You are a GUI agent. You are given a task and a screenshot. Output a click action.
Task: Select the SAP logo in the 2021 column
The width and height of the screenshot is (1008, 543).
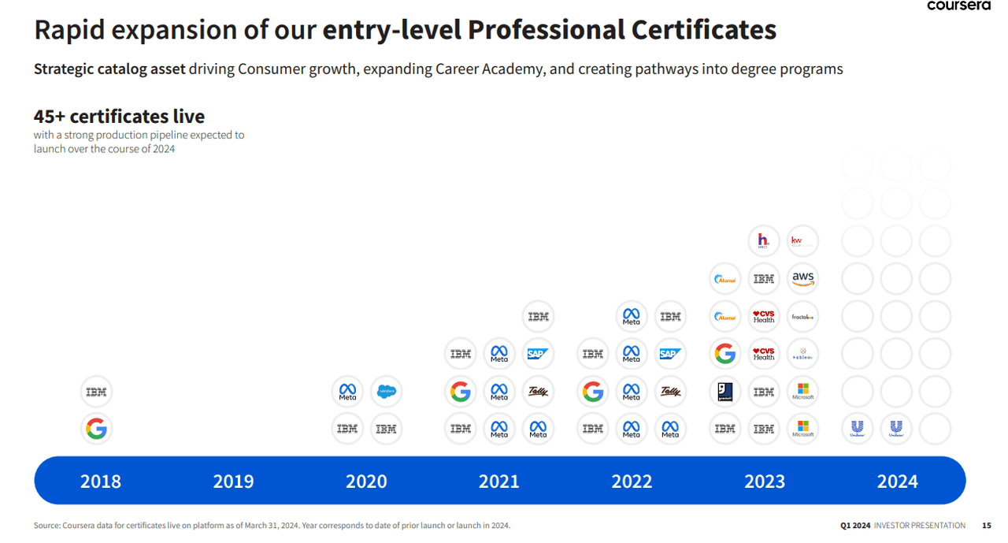(x=538, y=354)
